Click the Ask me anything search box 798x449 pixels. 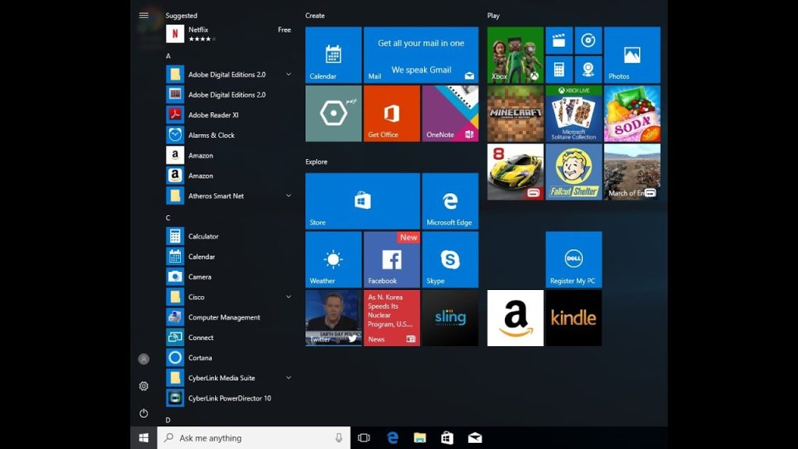[253, 438]
